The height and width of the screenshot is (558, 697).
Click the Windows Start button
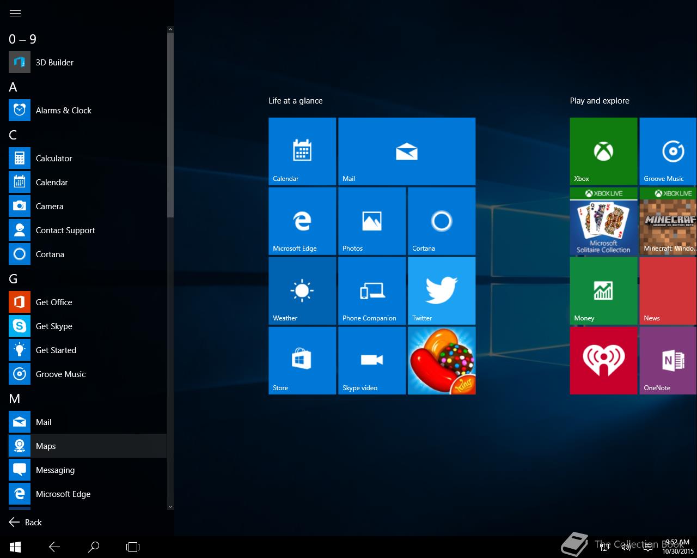tap(15, 547)
